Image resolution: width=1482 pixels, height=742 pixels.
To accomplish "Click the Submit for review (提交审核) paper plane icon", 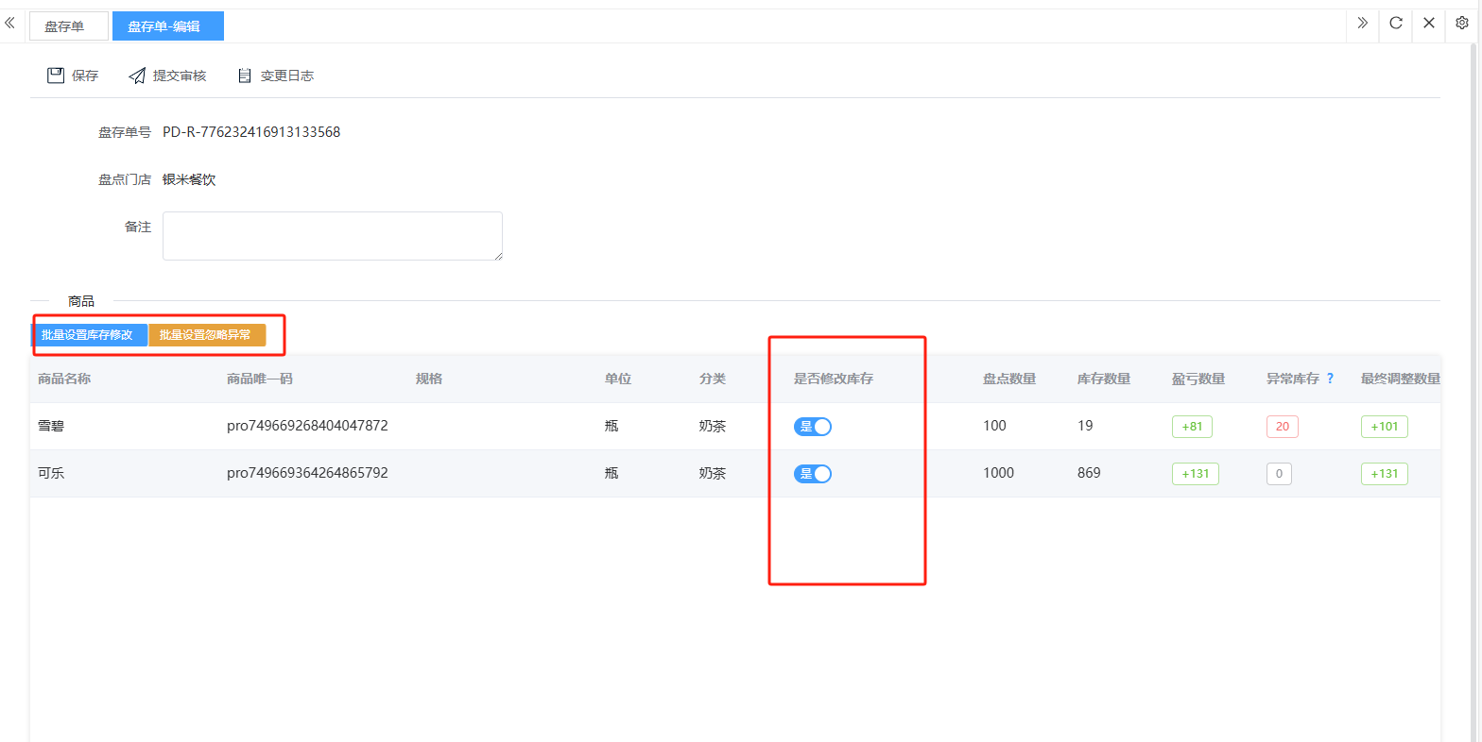I will pos(137,76).
